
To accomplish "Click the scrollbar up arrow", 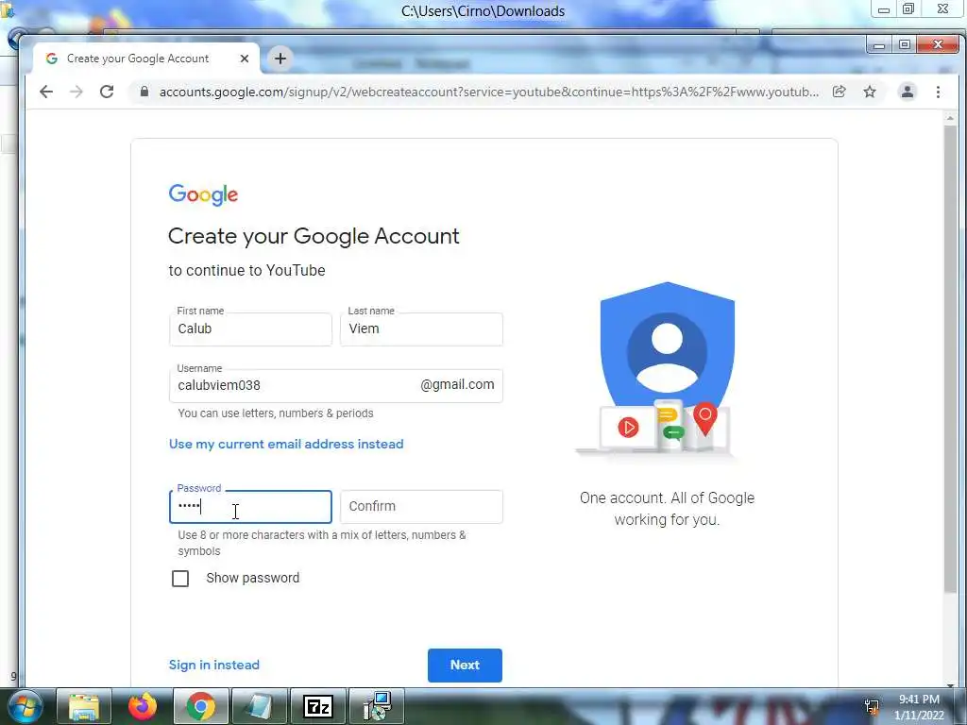I will 950,118.
